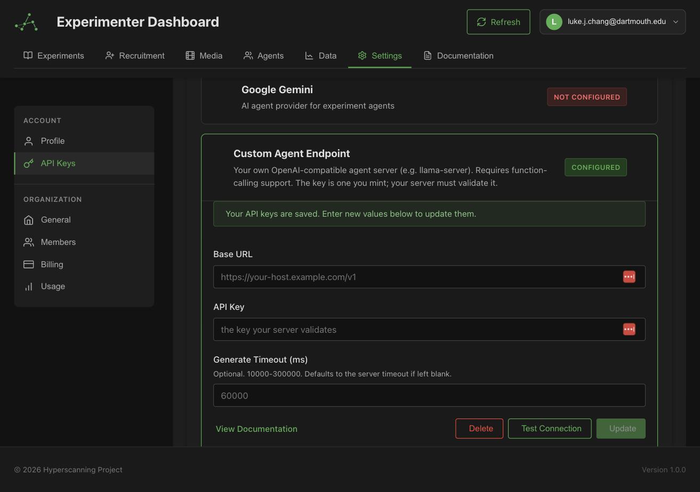Click the API Keys key icon

click(29, 163)
